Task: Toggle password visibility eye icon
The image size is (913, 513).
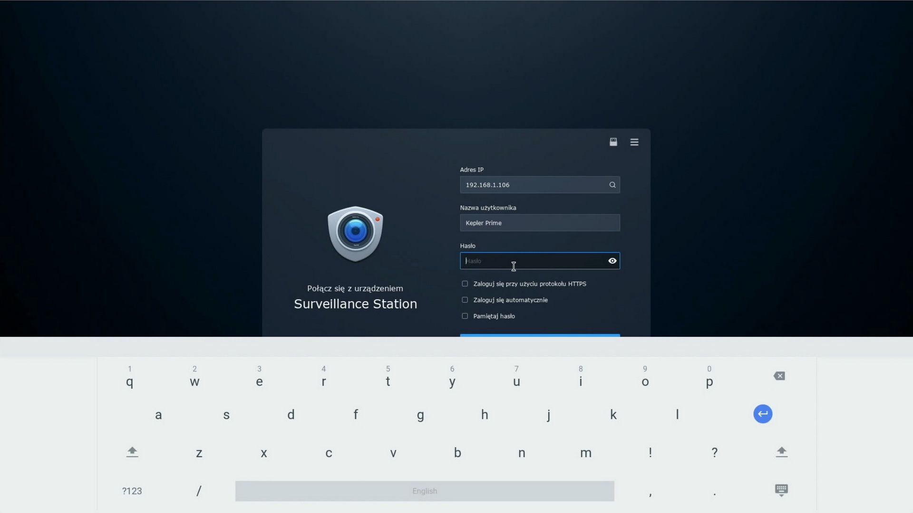Action: coord(612,261)
